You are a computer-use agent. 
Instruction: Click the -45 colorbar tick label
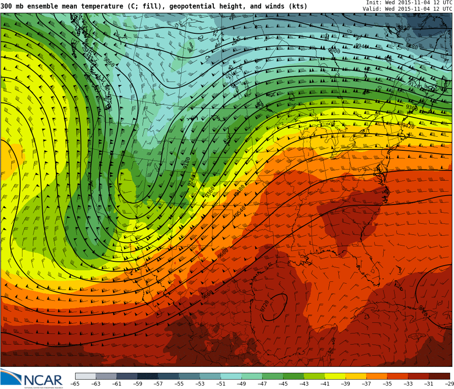[x=283, y=383]
